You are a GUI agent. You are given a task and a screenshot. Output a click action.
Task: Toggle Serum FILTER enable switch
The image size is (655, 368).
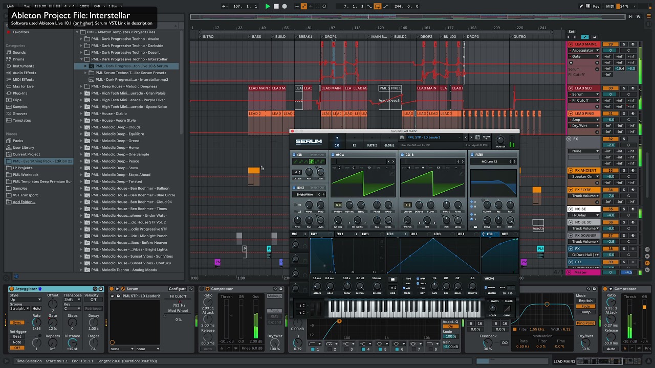(473, 154)
